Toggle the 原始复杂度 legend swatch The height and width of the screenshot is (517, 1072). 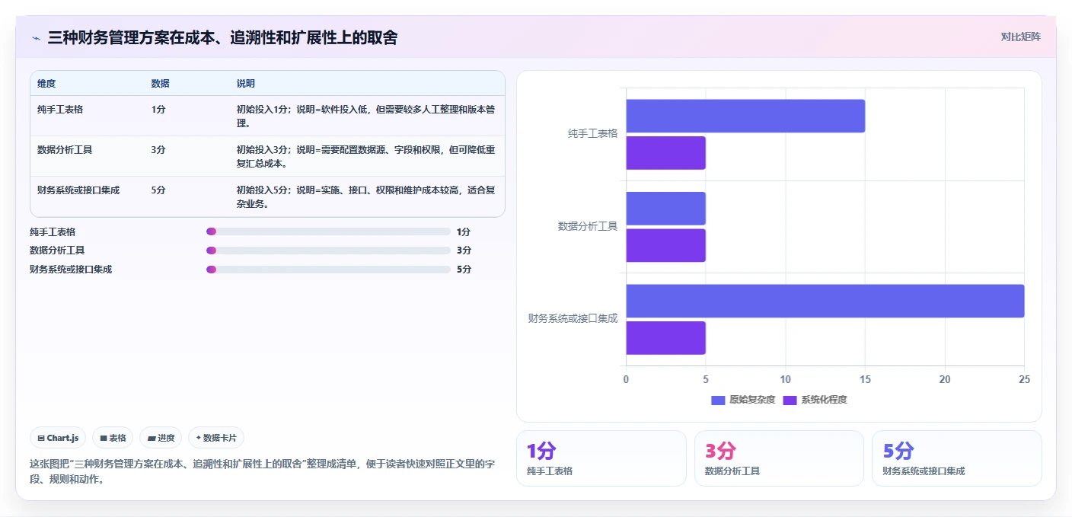[x=718, y=400]
